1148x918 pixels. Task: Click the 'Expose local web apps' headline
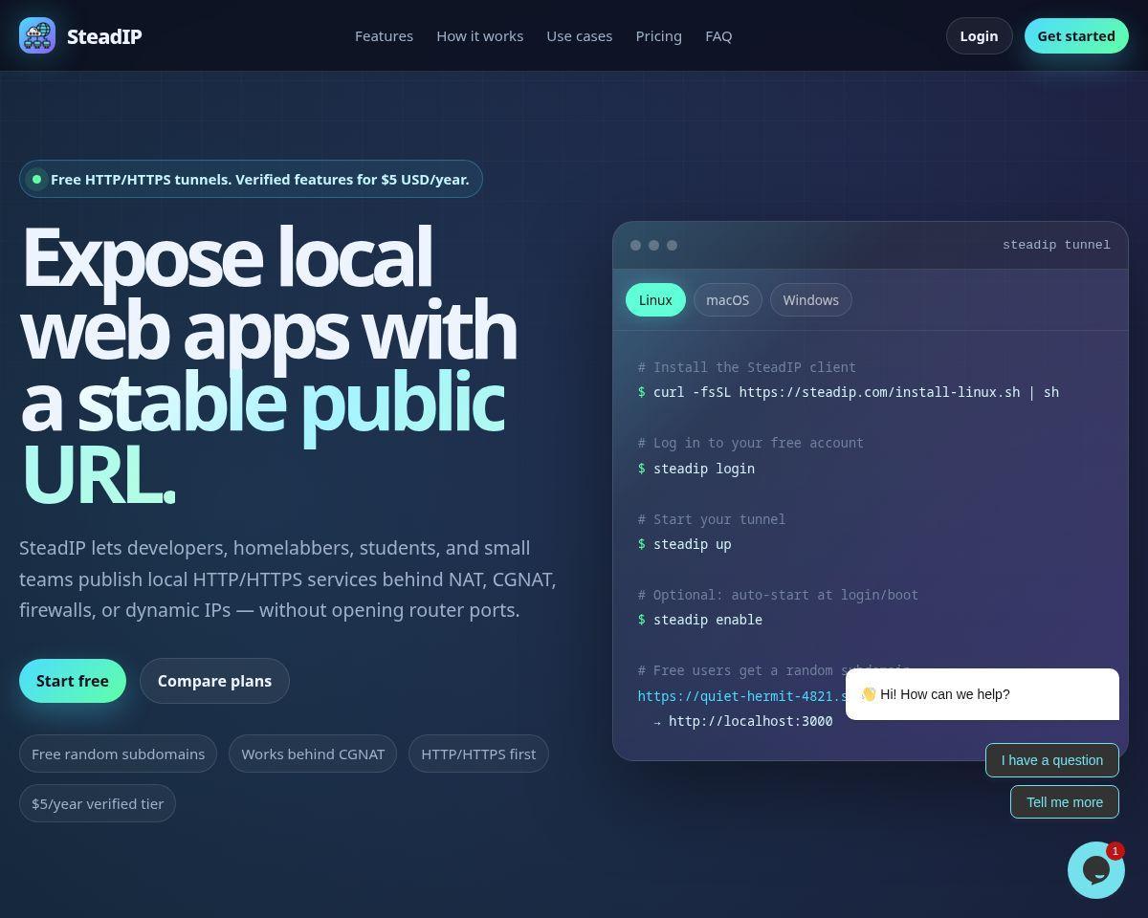[269, 365]
